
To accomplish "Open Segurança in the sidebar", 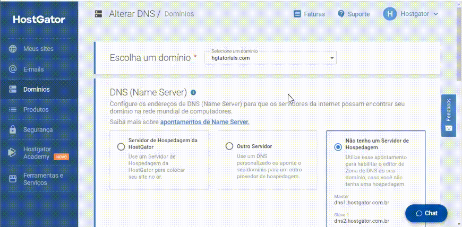I will (x=39, y=129).
